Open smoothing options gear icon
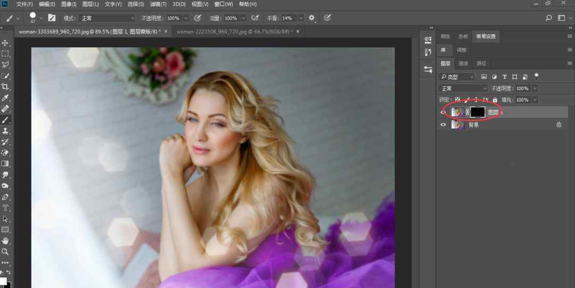575x288 pixels. click(x=311, y=18)
